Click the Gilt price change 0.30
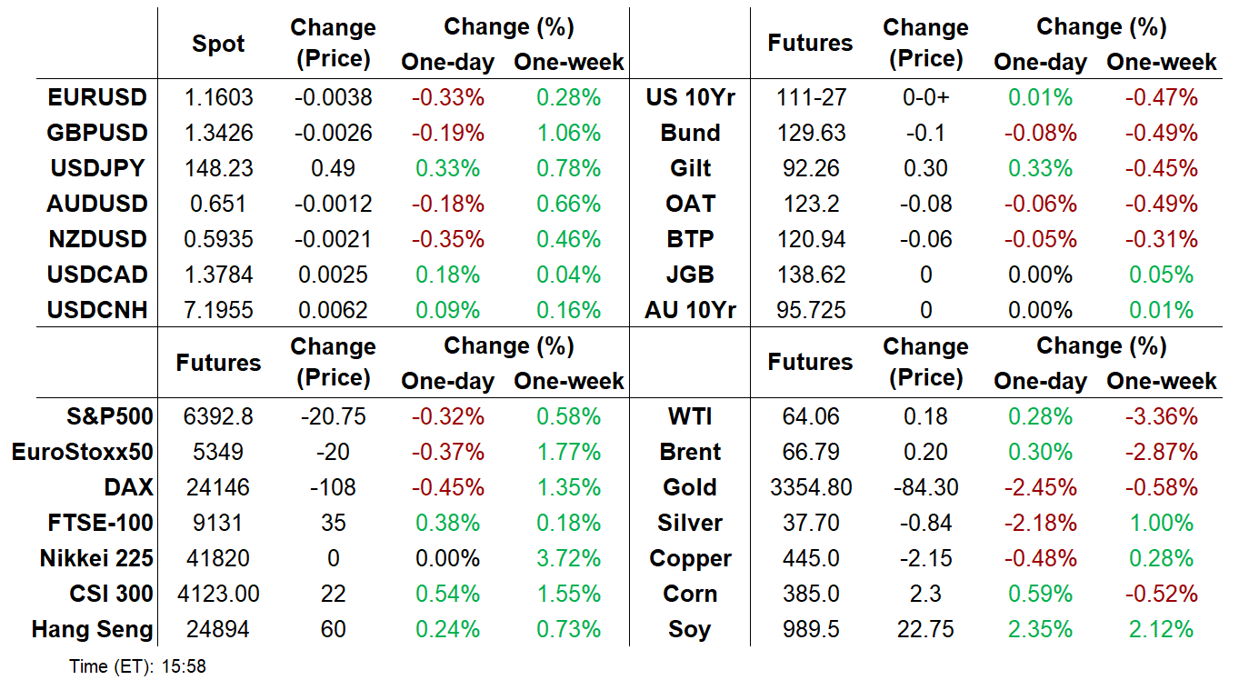1239x690 pixels. coord(925,168)
